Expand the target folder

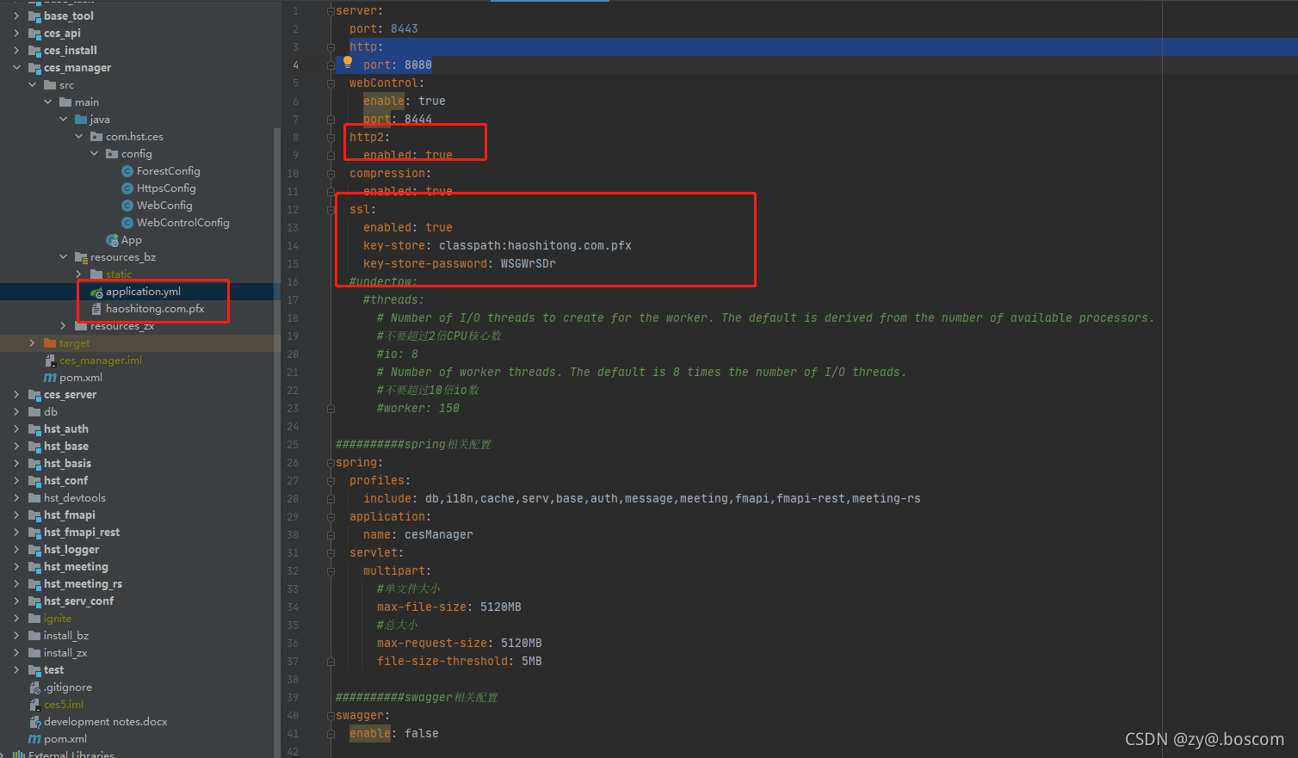click(x=32, y=342)
